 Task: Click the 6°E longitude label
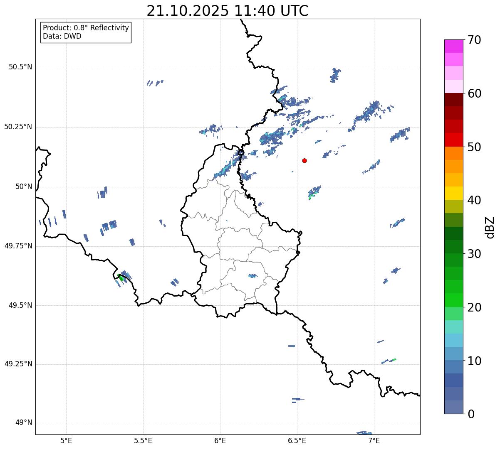click(220, 440)
